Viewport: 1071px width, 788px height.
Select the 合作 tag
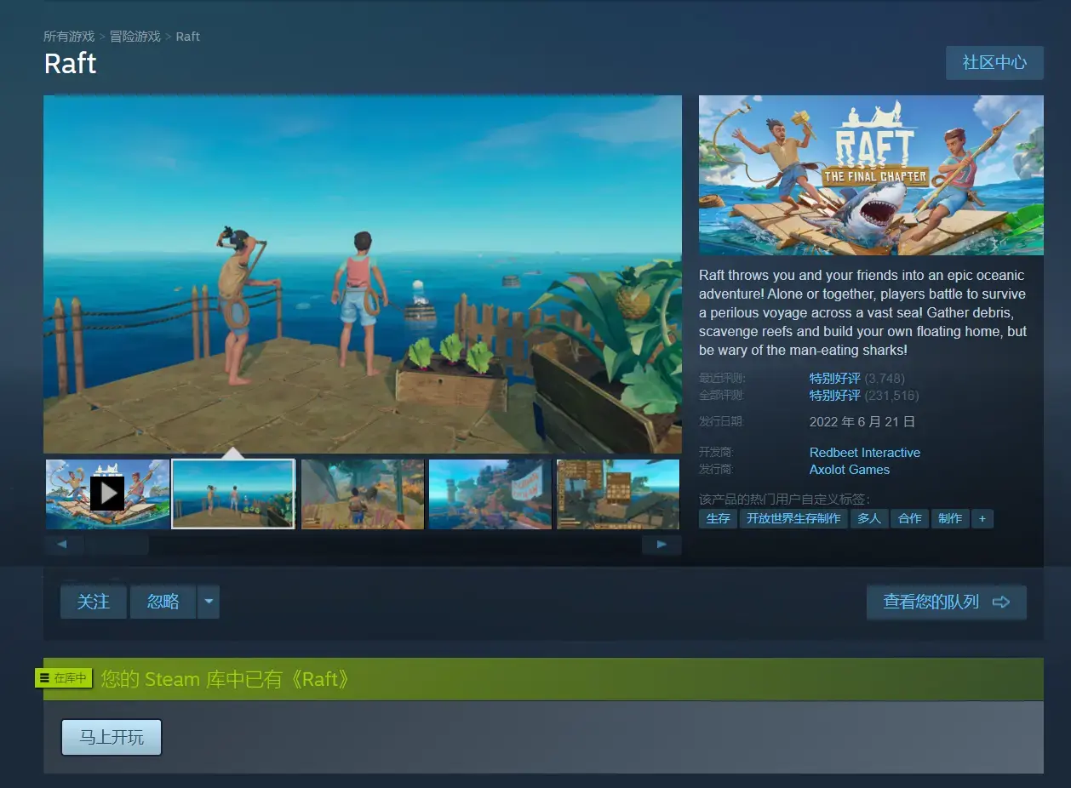click(910, 518)
